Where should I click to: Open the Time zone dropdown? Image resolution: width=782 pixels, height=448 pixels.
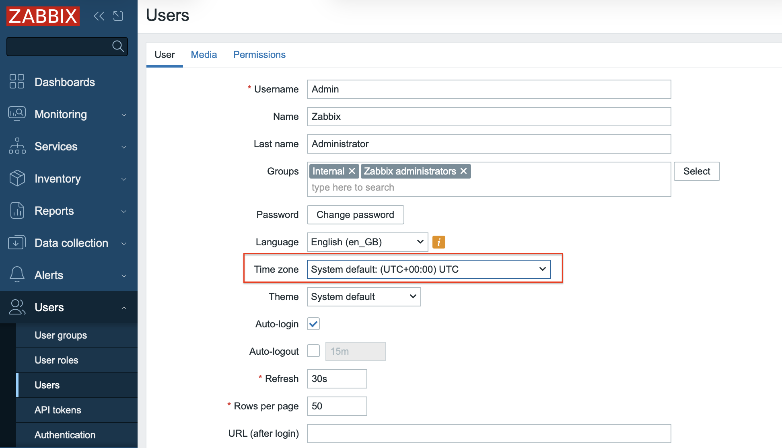428,269
